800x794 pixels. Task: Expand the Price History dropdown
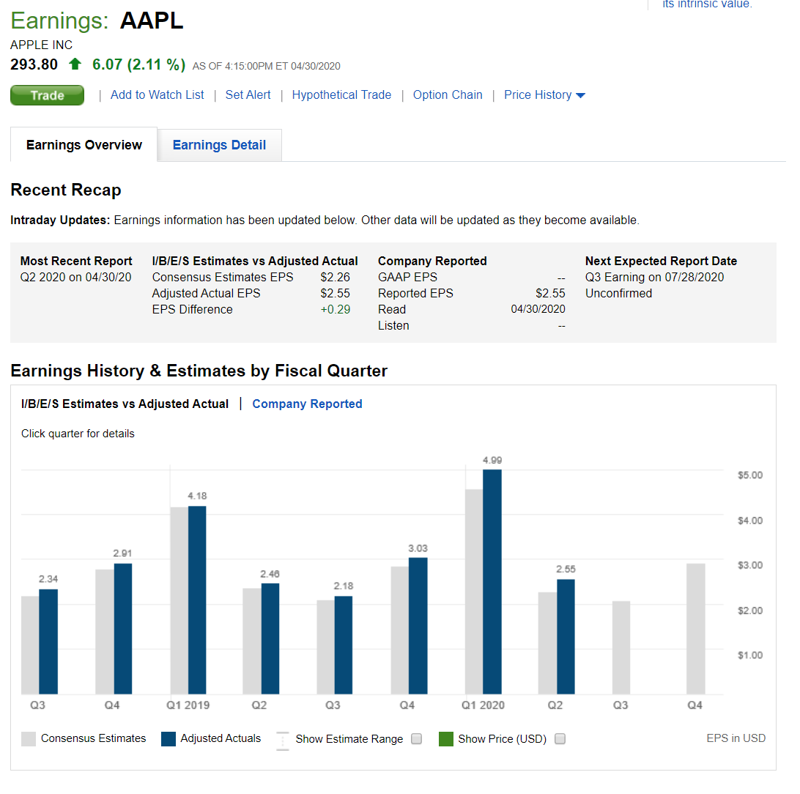click(x=544, y=94)
